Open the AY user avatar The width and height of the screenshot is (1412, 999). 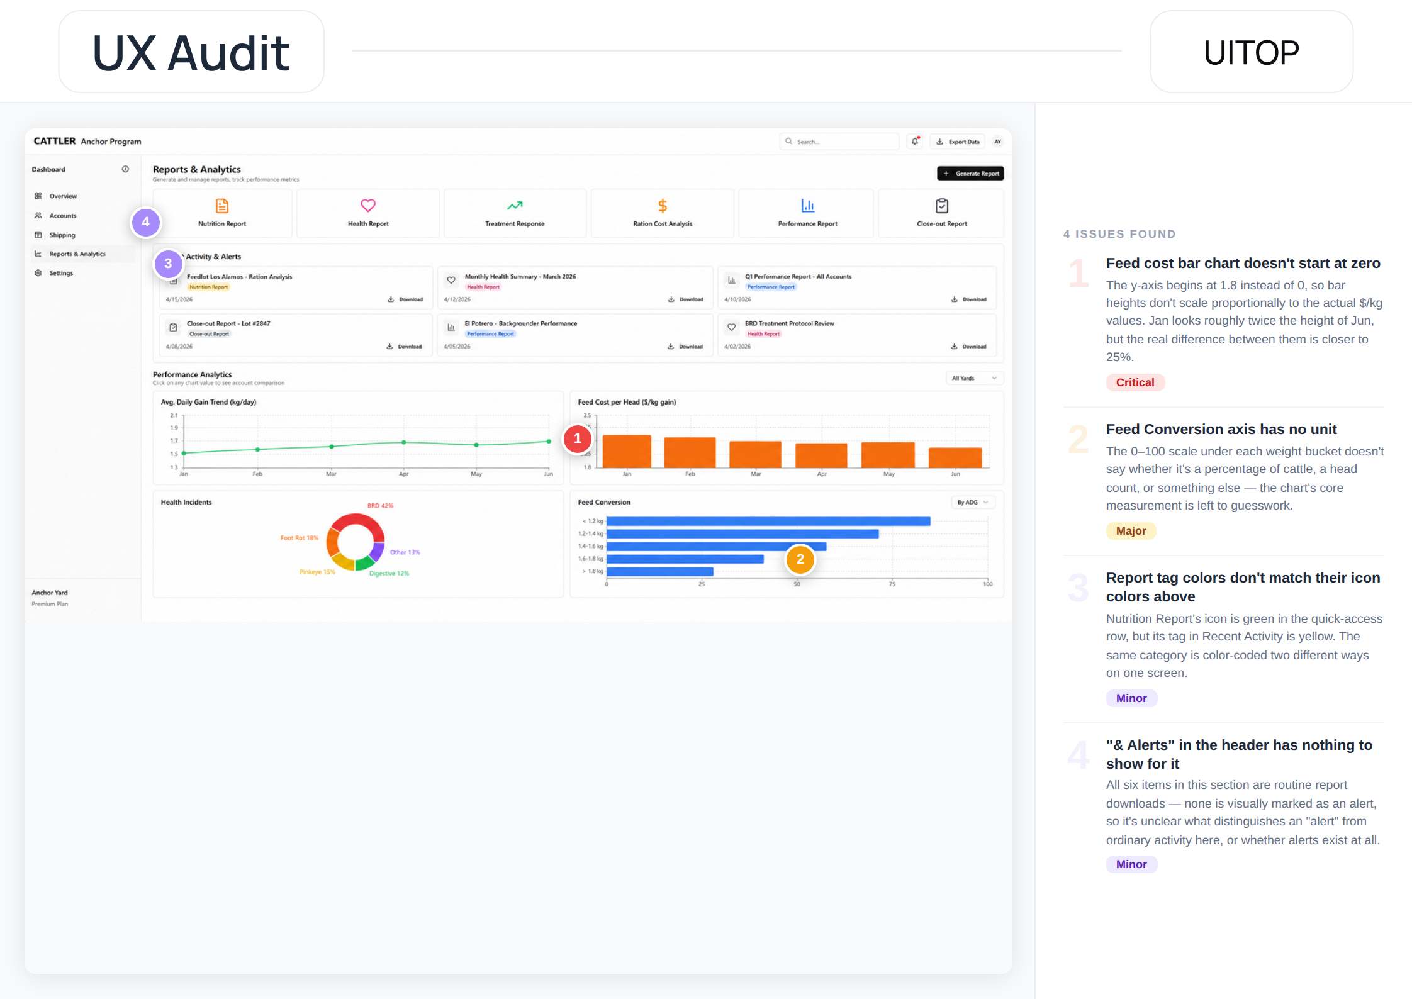pos(997,142)
